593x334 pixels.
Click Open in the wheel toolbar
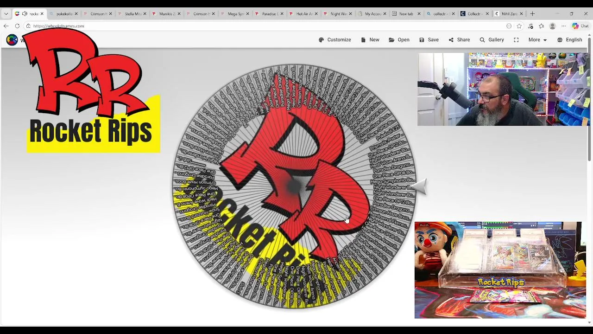click(x=399, y=40)
